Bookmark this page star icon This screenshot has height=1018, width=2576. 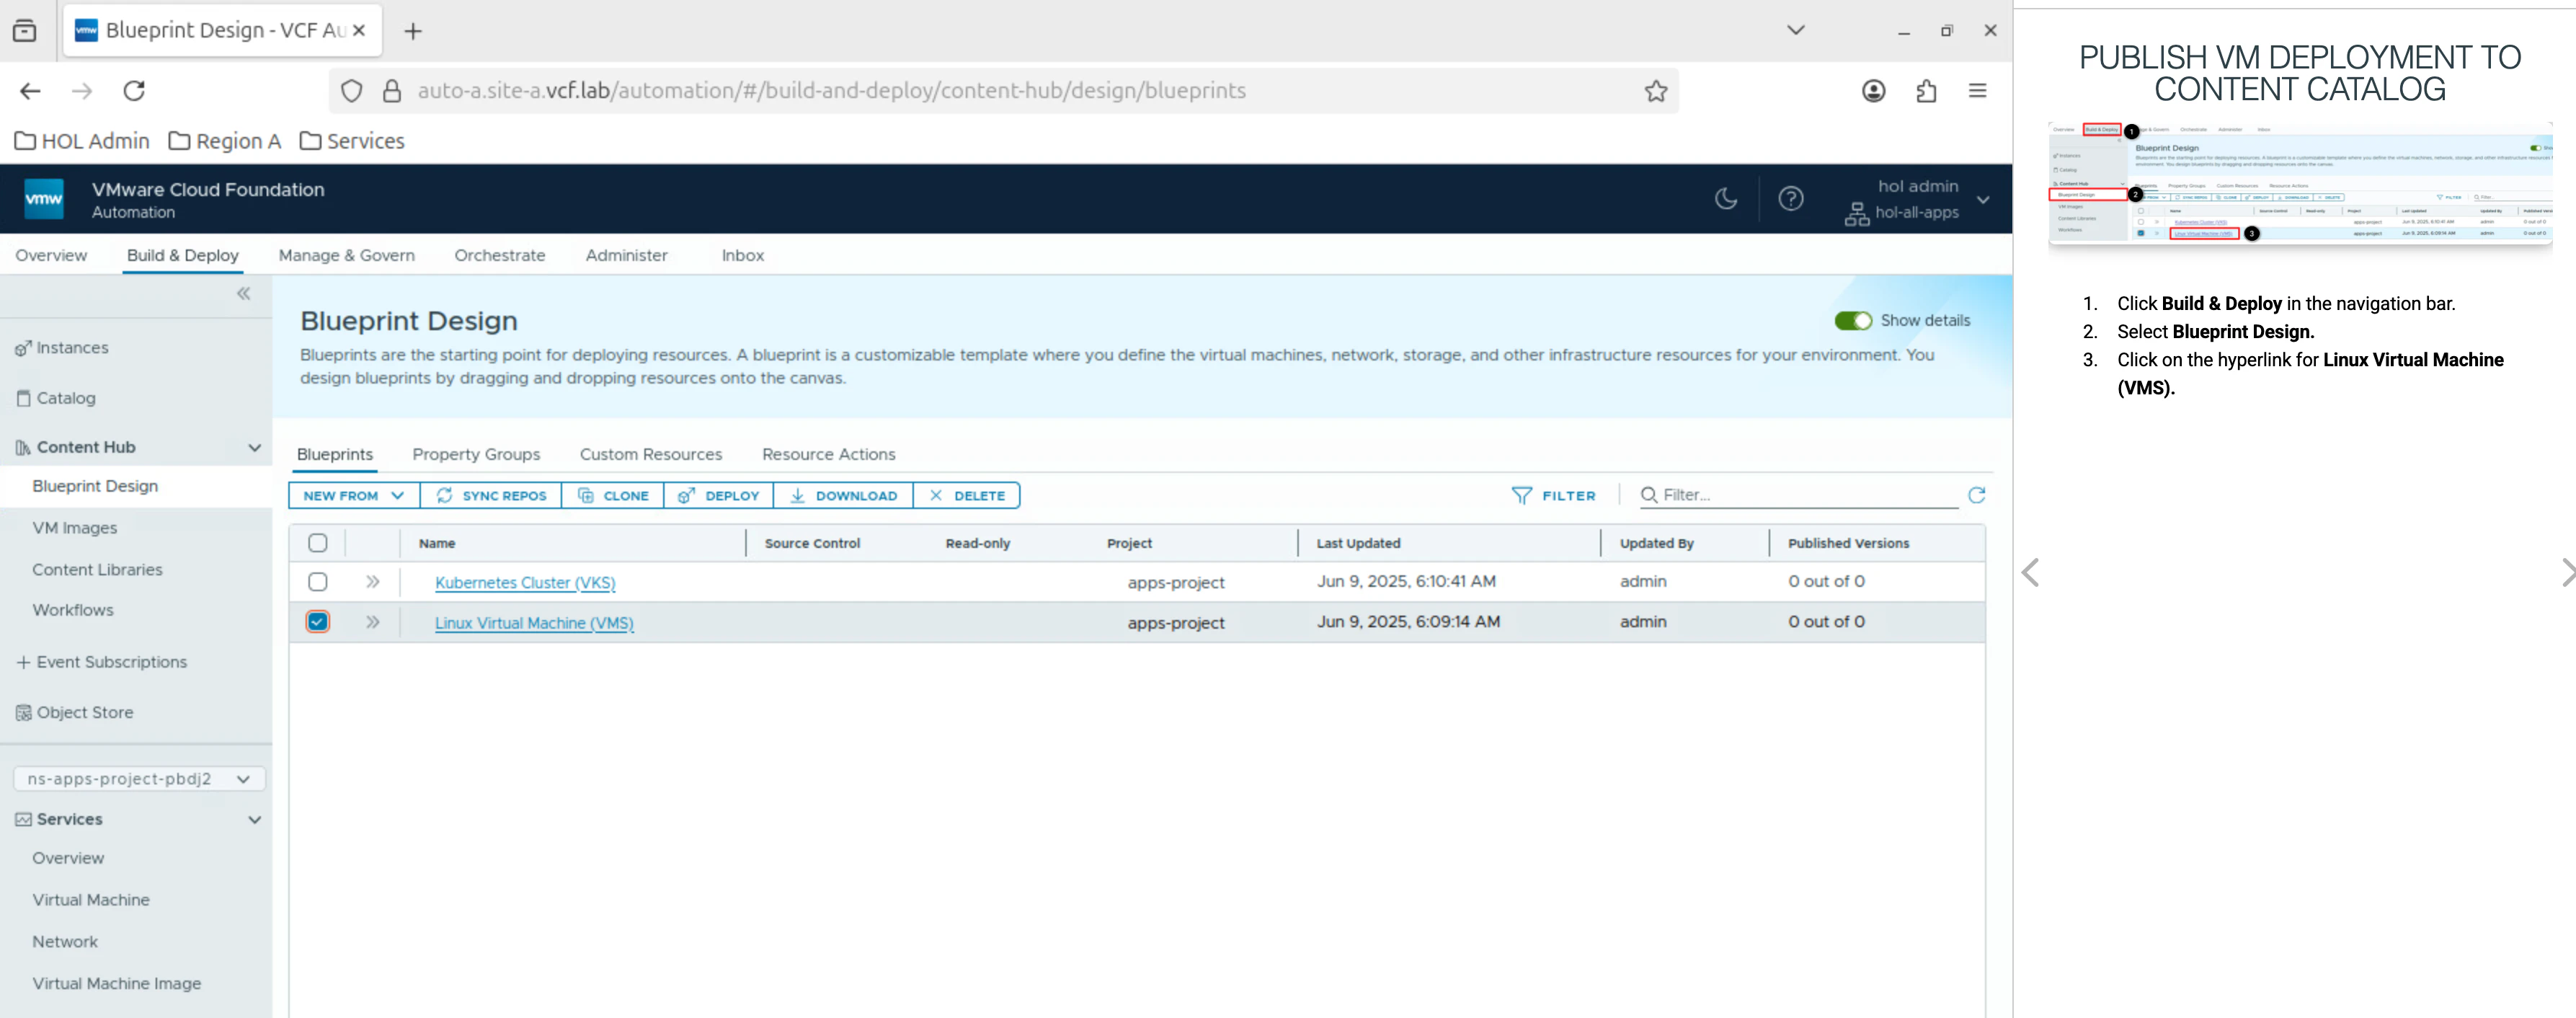coord(1656,91)
